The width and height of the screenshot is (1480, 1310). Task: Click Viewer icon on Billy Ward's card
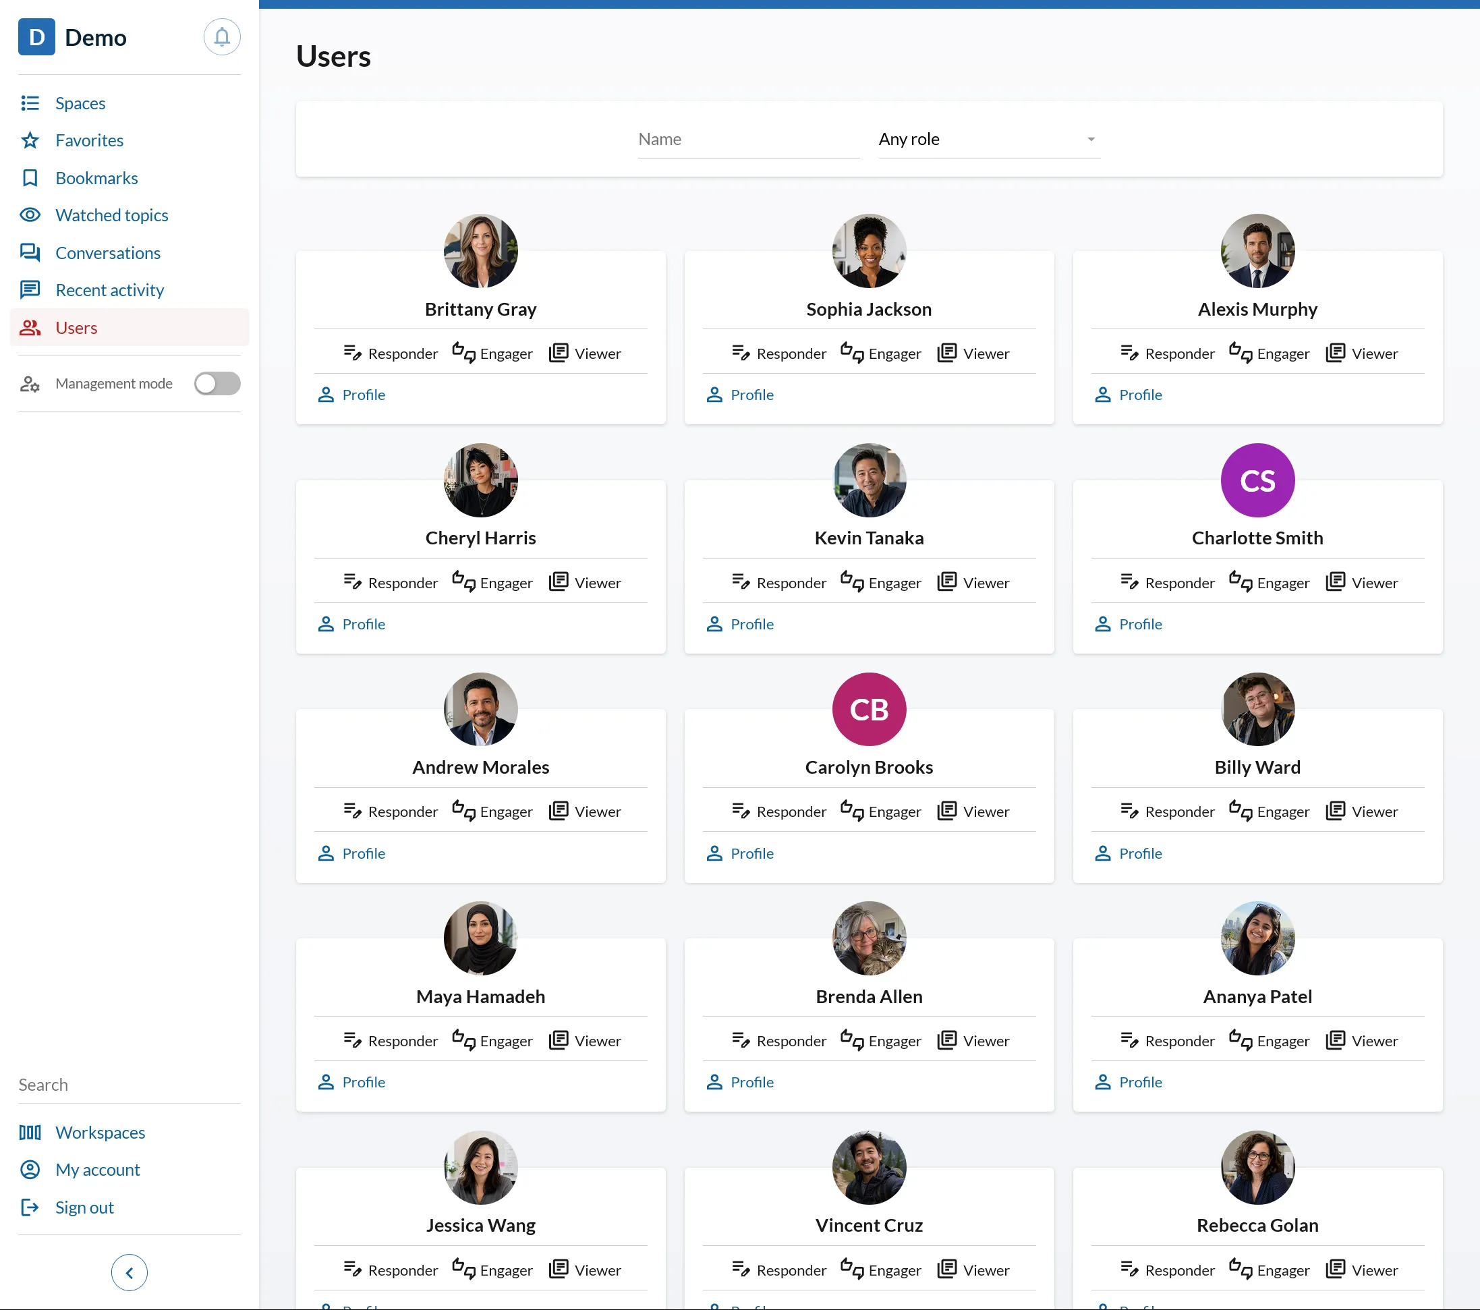pyautogui.click(x=1335, y=810)
